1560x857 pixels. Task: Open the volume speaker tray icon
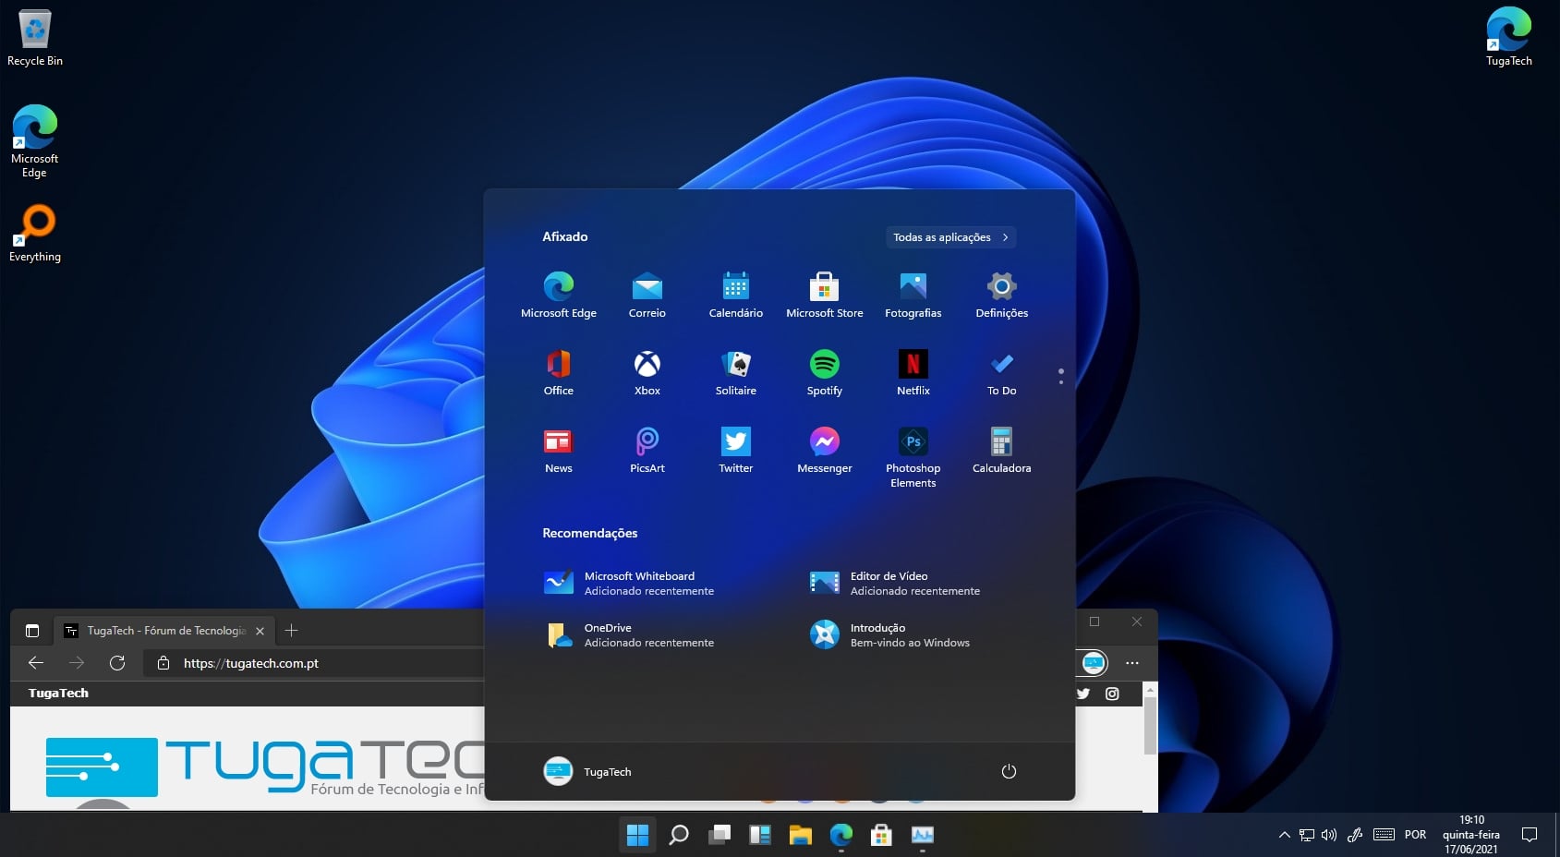(1329, 835)
